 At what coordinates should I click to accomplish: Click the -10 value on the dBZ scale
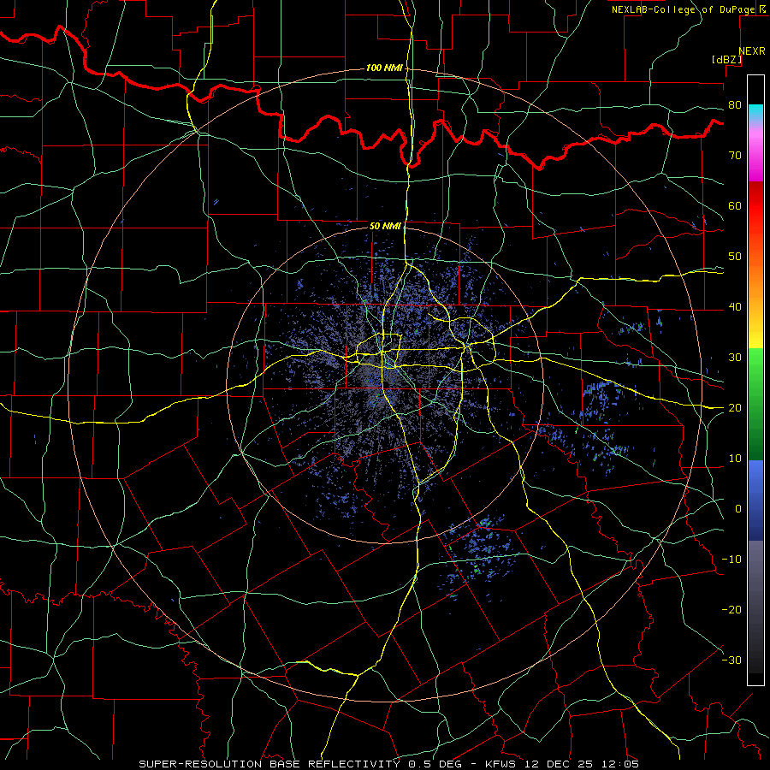pyautogui.click(x=731, y=560)
